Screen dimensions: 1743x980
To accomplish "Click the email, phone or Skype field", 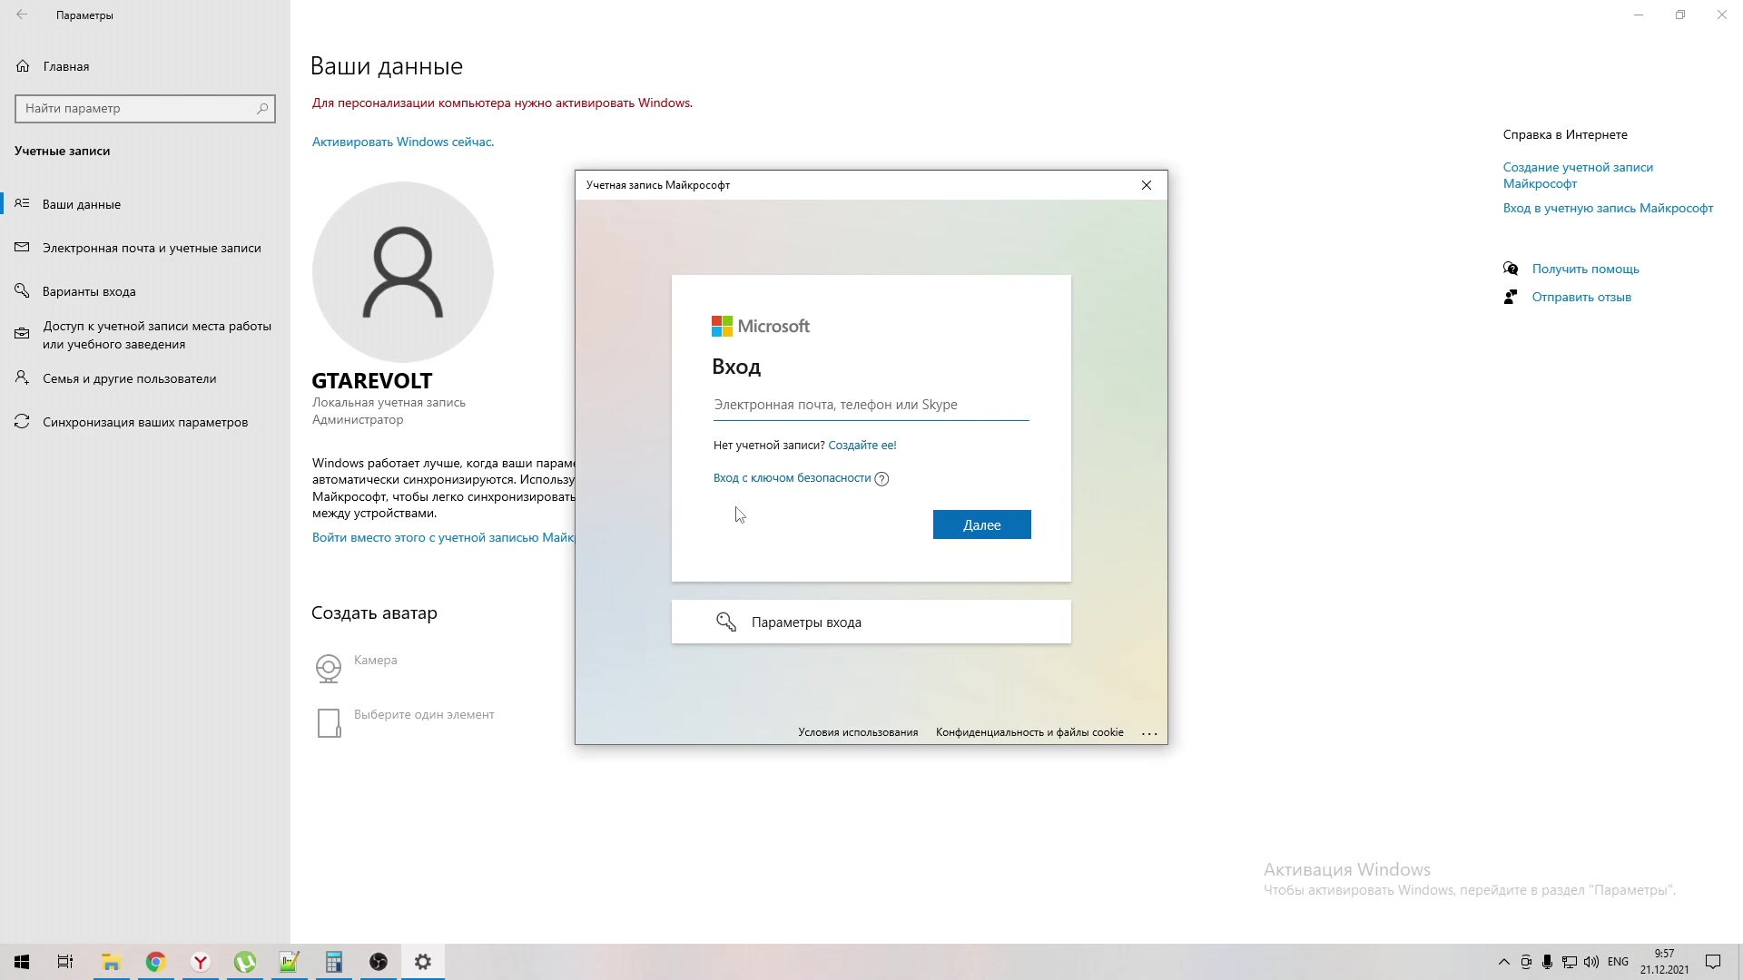I will pos(871,405).
